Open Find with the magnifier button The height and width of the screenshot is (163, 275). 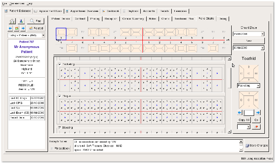35,21
